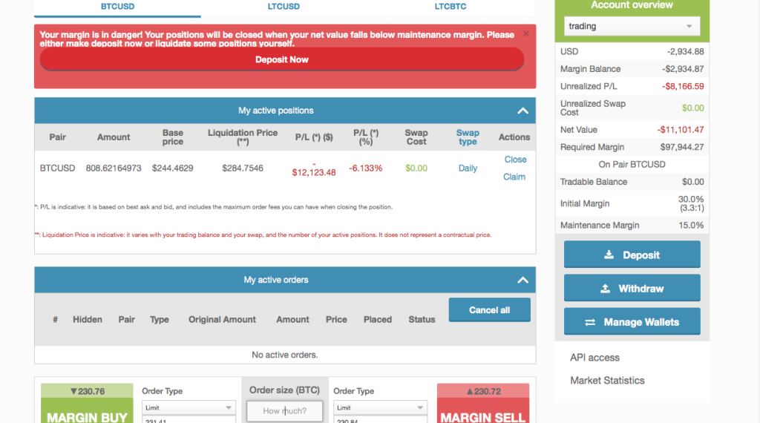The width and height of the screenshot is (760, 423).
Task: Switch to the LTCUSD tab
Action: [284, 7]
